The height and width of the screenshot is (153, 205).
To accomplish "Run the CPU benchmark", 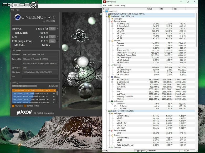I will click(x=52, y=37).
